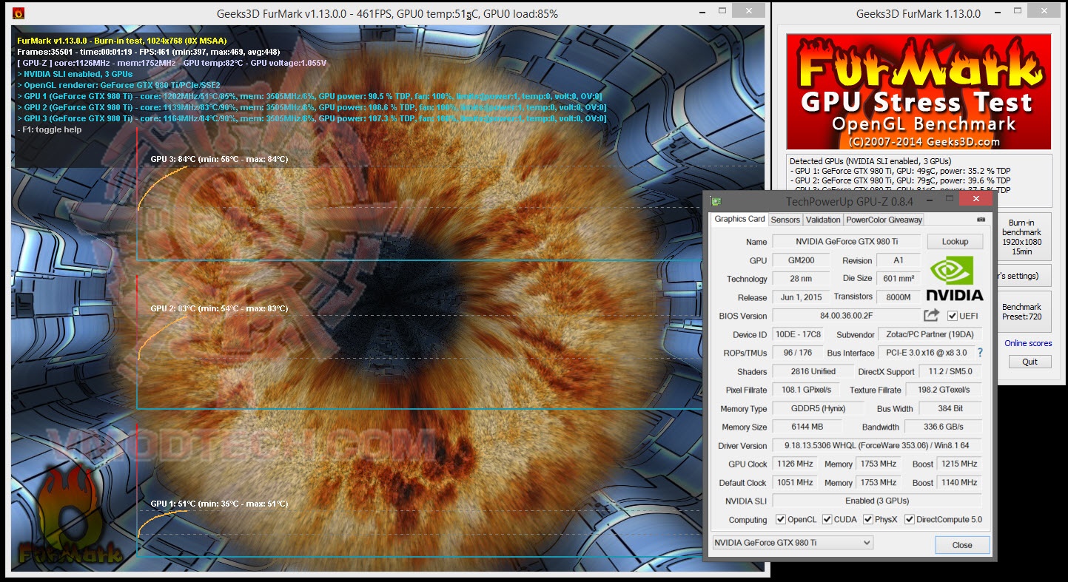Click the Driver Version field
This screenshot has height=582, width=1068.
[877, 445]
